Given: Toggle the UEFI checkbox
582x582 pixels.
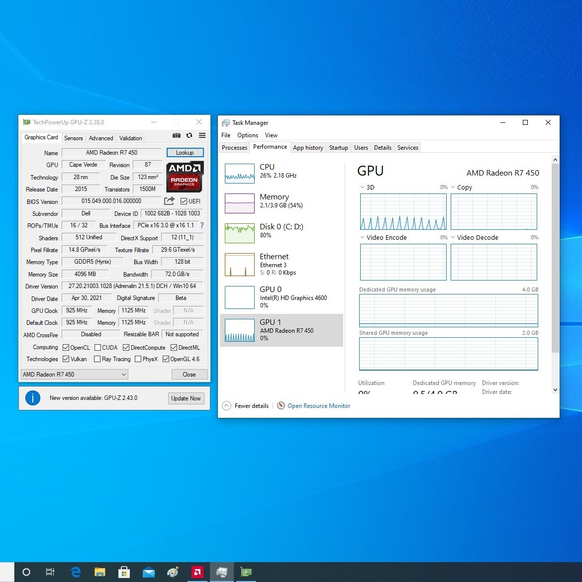Looking at the screenshot, I should pyautogui.click(x=184, y=201).
